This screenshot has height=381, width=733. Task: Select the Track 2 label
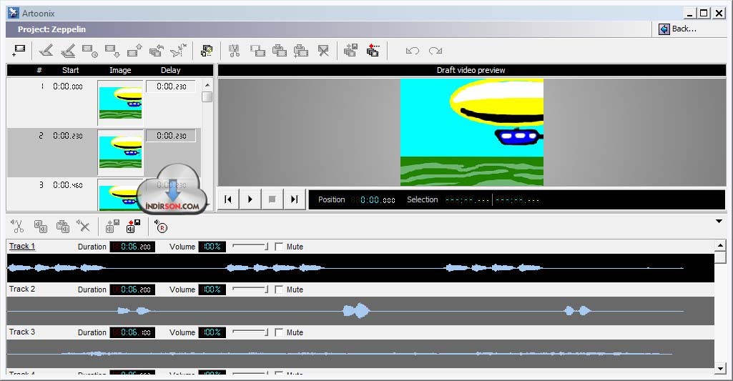coord(22,289)
